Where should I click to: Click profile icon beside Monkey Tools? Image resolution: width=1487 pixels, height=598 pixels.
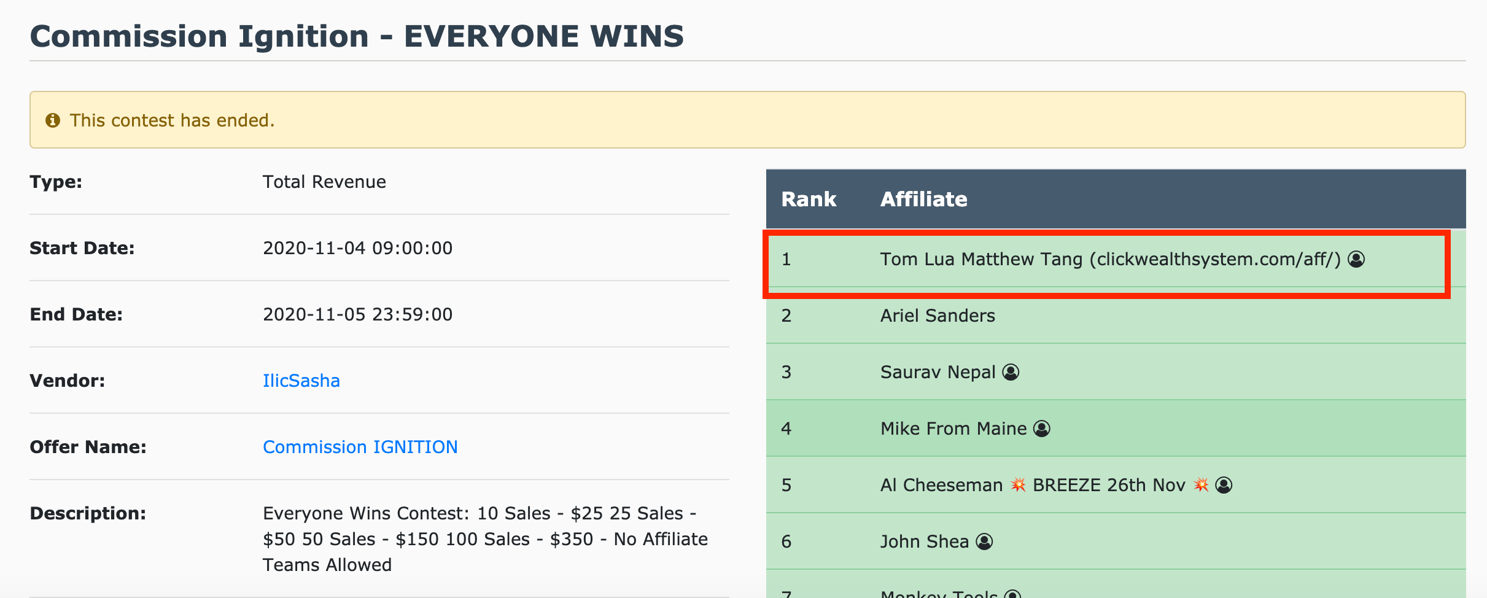tap(1012, 594)
